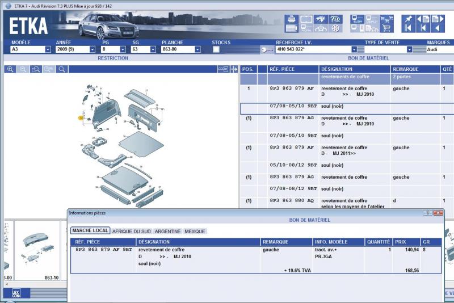454x303 pixels.
Task: Click the 'revetements de coffre' heading row
Action: 347,79
